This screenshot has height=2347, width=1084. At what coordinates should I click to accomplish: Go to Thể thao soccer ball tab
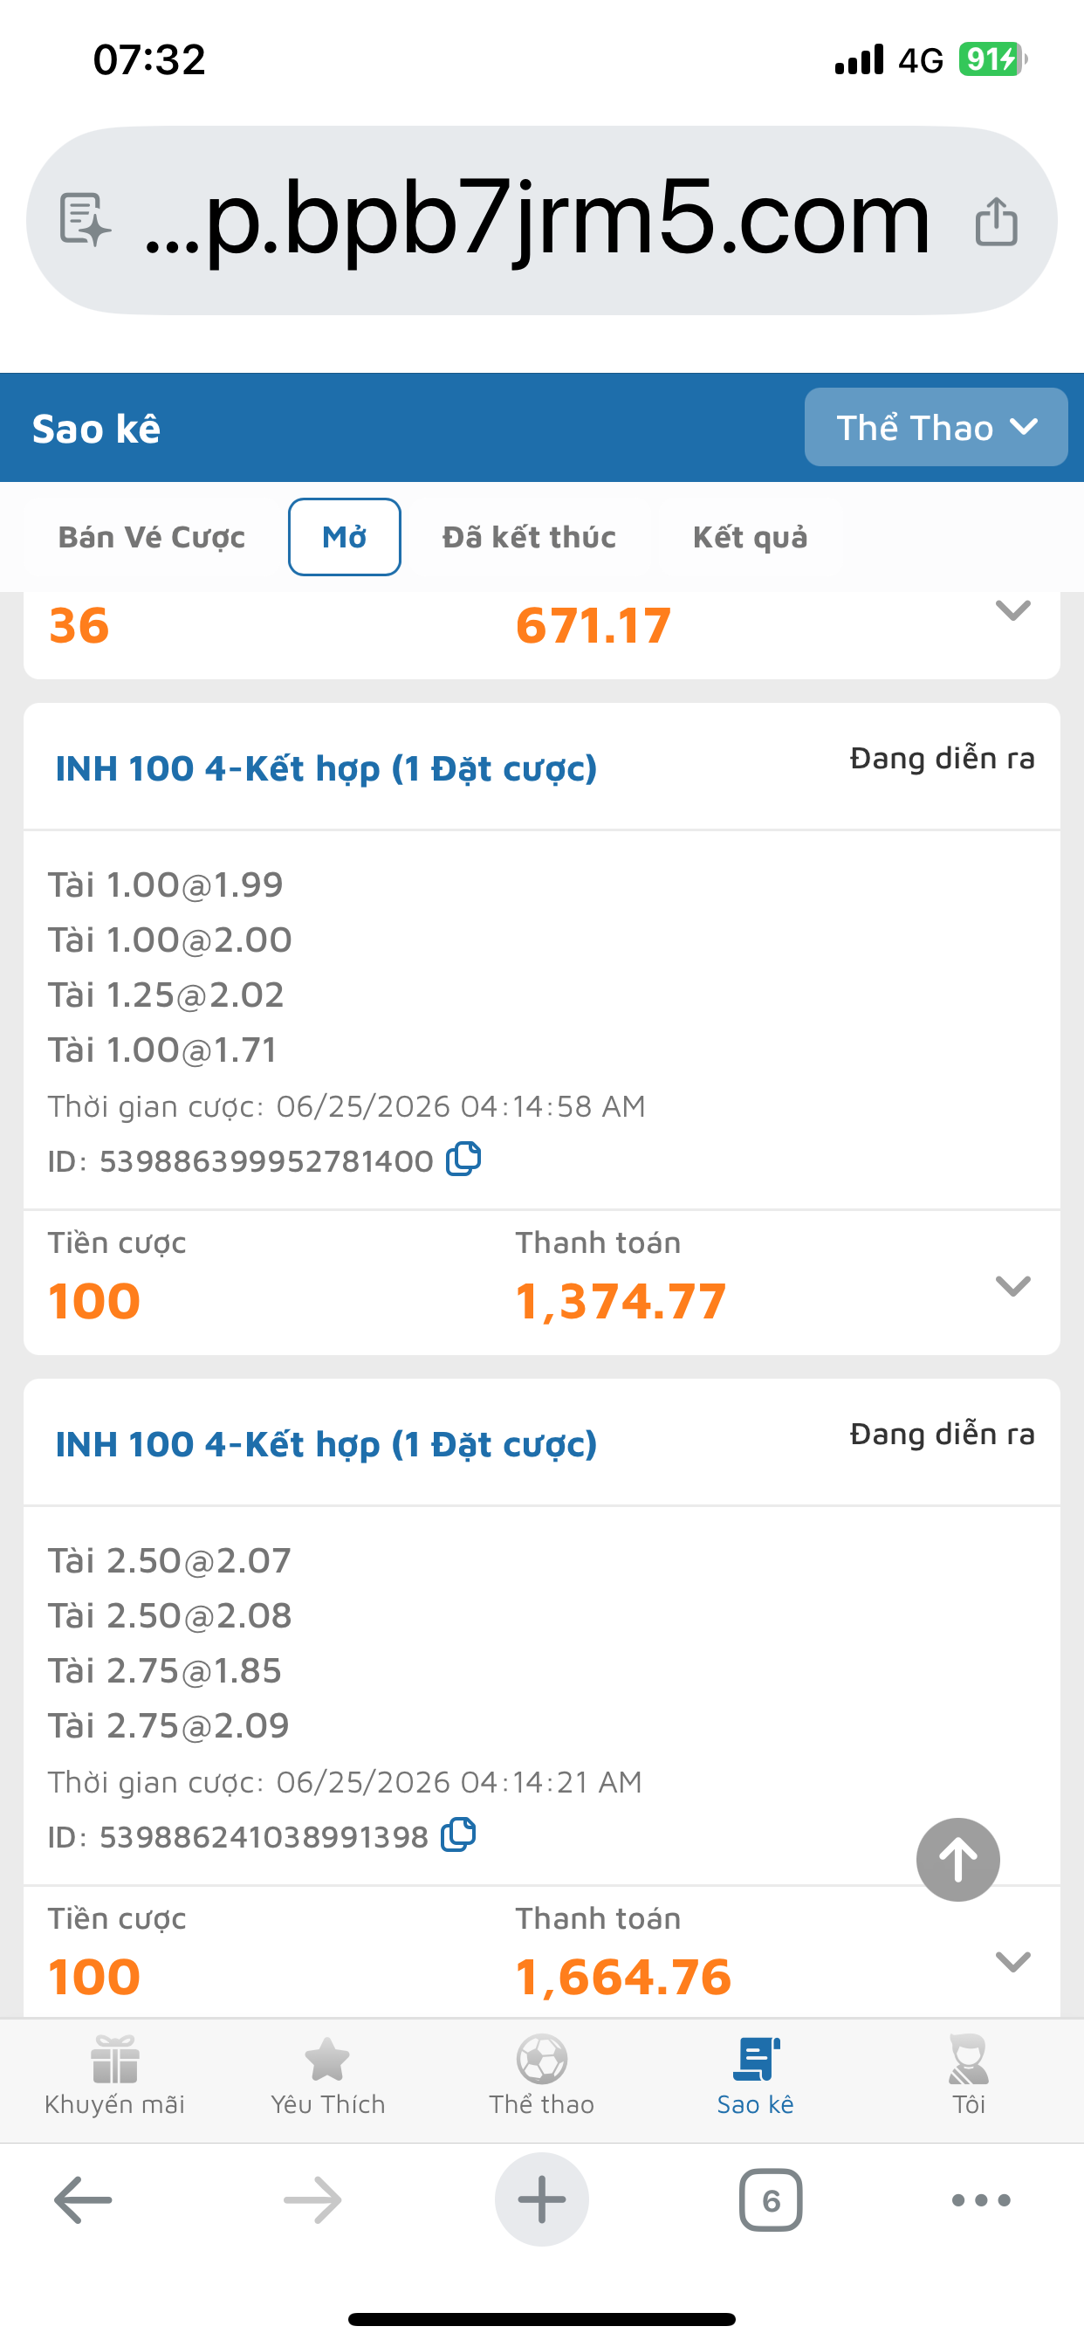(542, 2075)
